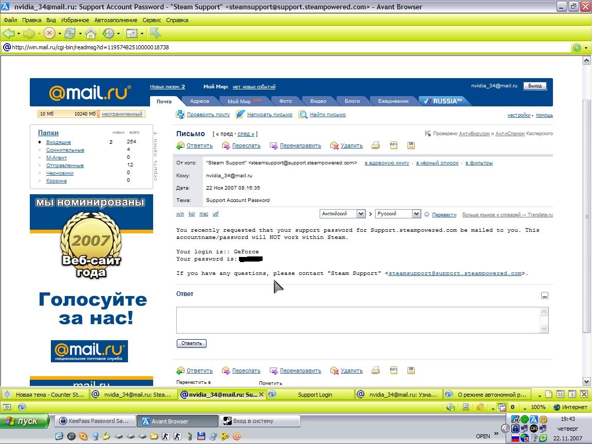Open the address bar dropdown arrow

point(586,48)
